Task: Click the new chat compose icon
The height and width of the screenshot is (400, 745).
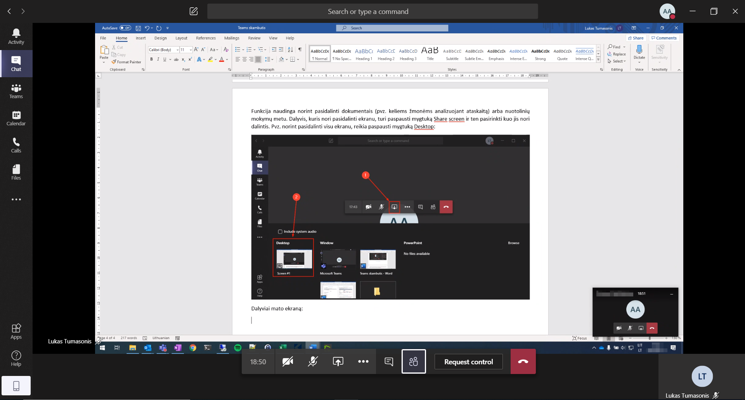Action: click(194, 11)
